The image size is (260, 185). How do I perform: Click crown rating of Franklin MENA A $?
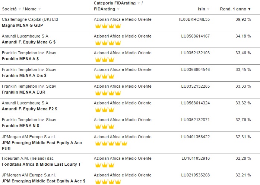(x=105, y=59)
